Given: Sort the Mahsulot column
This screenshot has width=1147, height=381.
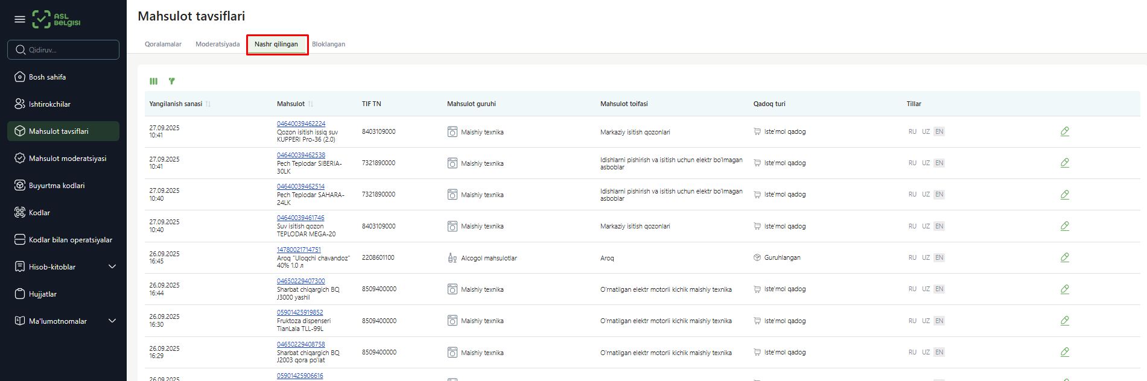Looking at the screenshot, I should pyautogui.click(x=310, y=104).
